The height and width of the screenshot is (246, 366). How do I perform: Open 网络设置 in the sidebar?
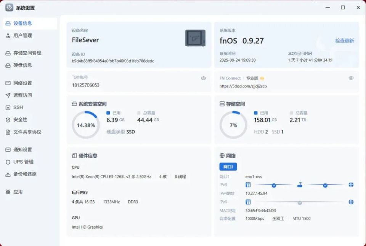pyautogui.click(x=22, y=83)
